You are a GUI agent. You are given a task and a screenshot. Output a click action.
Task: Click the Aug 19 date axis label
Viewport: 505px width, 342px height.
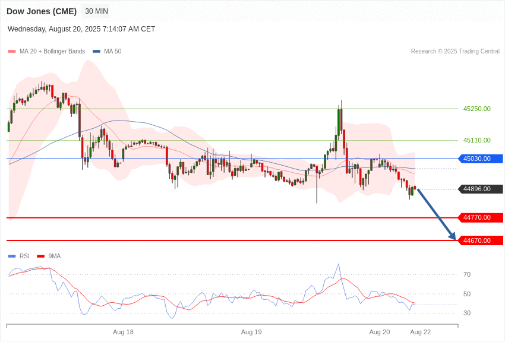point(251,332)
